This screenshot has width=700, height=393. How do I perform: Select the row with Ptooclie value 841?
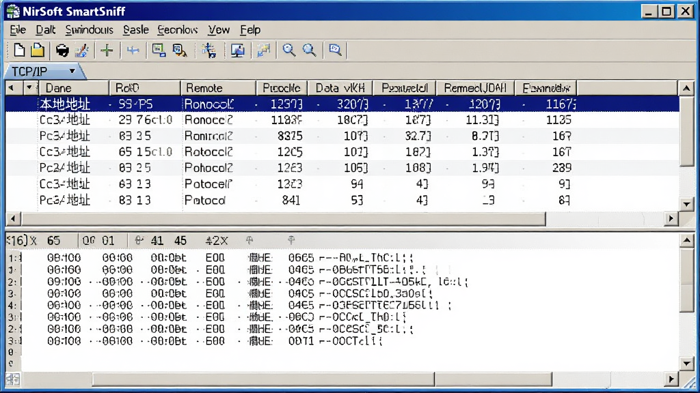coord(342,200)
